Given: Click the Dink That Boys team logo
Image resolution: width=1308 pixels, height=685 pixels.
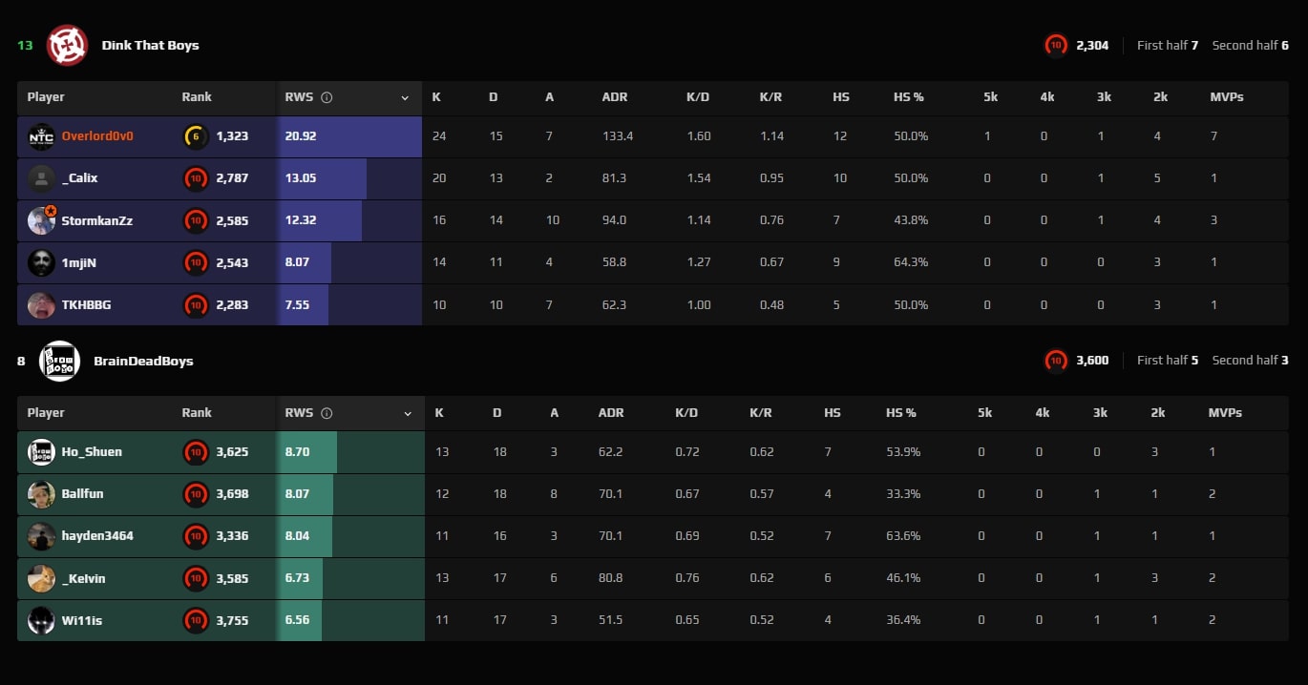Looking at the screenshot, I should [67, 45].
